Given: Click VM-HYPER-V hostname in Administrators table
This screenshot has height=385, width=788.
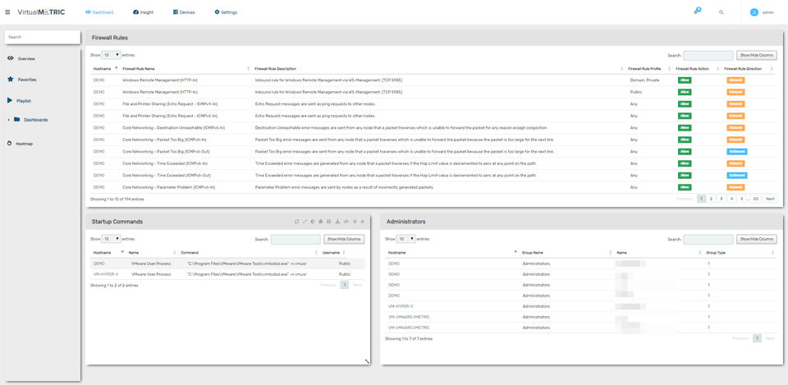Looking at the screenshot, I should coord(401,306).
